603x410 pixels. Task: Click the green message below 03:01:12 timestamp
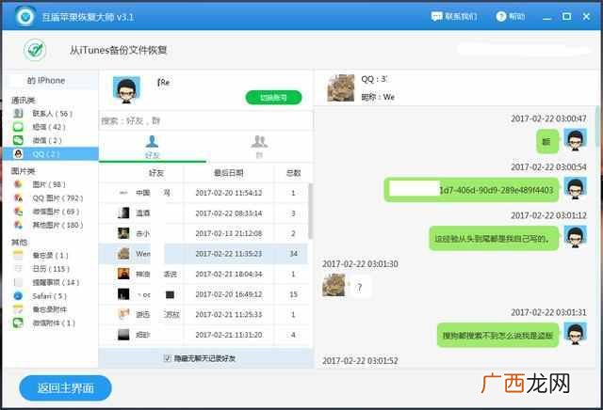(x=494, y=239)
